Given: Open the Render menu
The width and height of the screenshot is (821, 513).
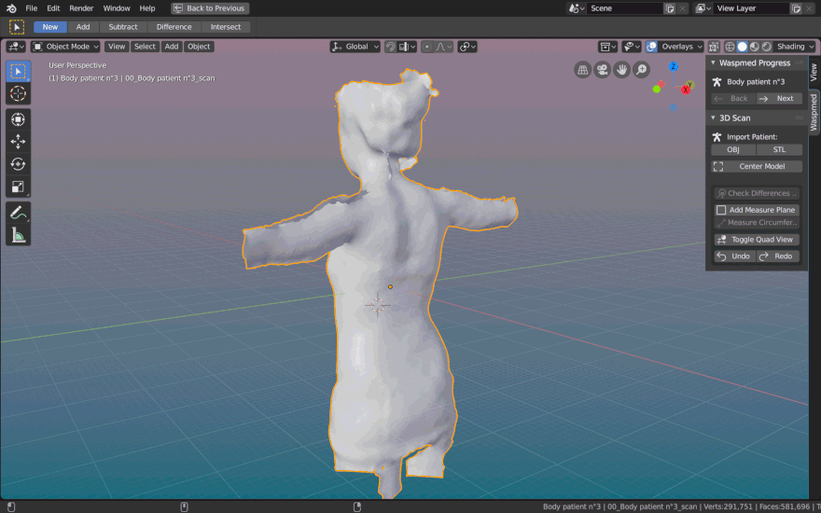Looking at the screenshot, I should coord(81,8).
